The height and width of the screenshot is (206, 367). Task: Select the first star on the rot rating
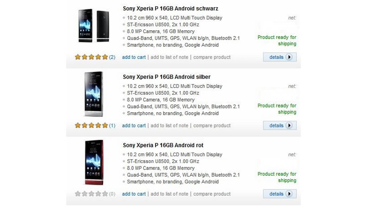[x=77, y=194]
